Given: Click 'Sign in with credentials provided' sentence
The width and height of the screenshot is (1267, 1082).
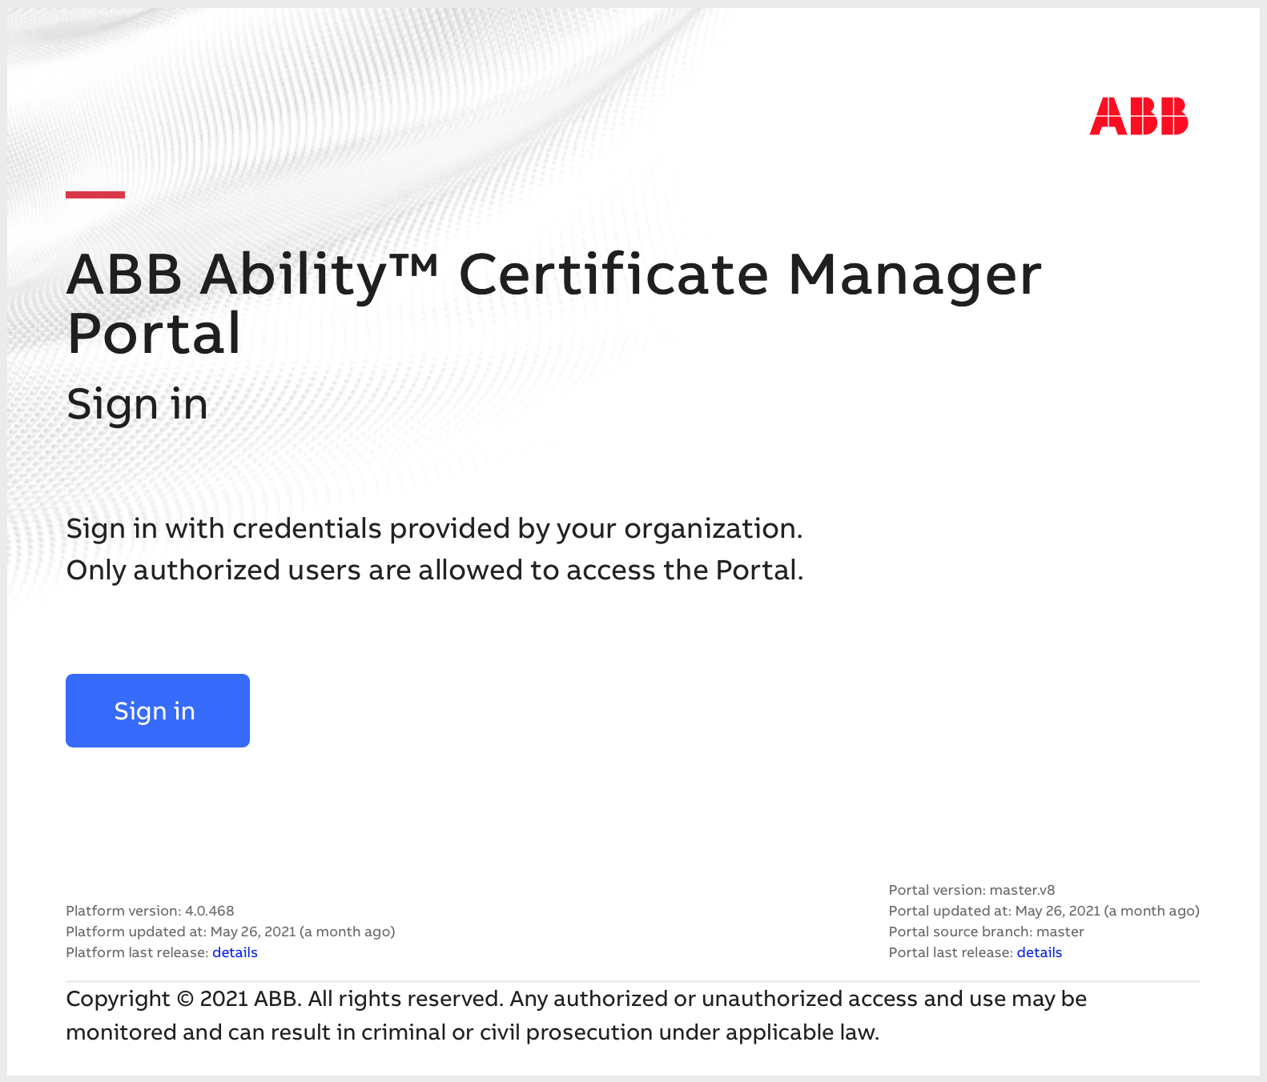Looking at the screenshot, I should 434,529.
